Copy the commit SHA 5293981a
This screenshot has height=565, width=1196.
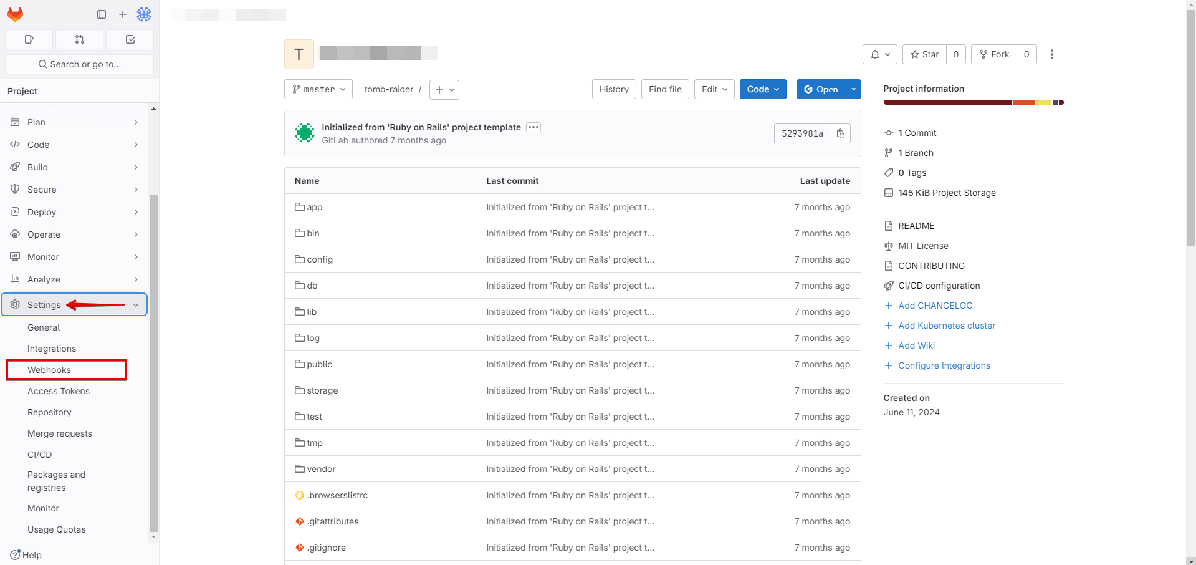[840, 133]
